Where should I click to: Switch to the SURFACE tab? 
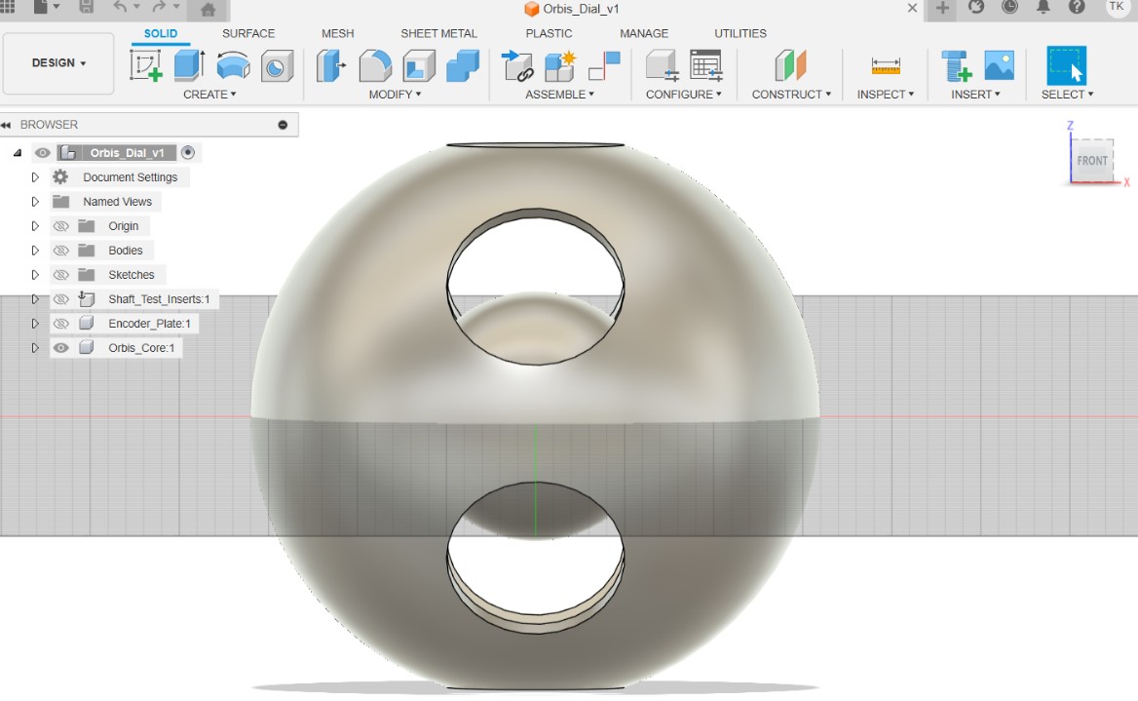pyautogui.click(x=248, y=33)
